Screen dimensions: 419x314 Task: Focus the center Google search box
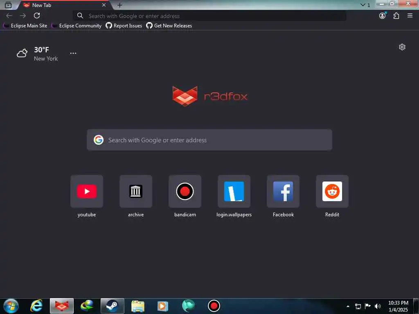(209, 140)
